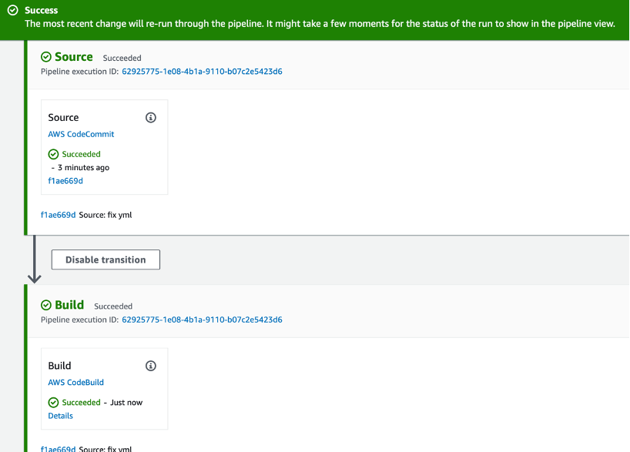The image size is (630, 452).
Task: Open the AWS CodeBuild link
Action: (x=76, y=383)
